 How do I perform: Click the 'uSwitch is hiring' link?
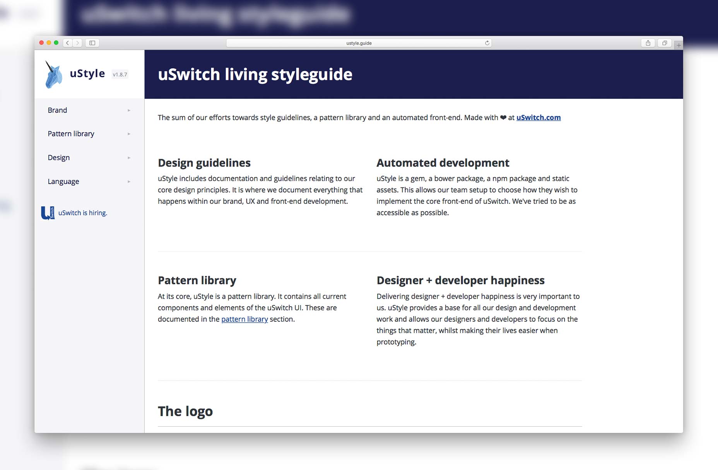pos(82,212)
